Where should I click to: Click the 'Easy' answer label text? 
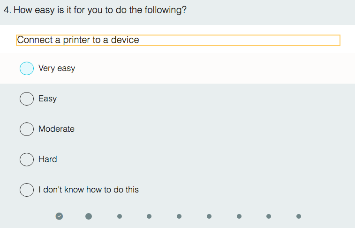[x=47, y=99]
